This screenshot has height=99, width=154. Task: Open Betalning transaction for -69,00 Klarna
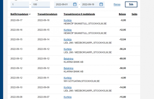(69, 59)
